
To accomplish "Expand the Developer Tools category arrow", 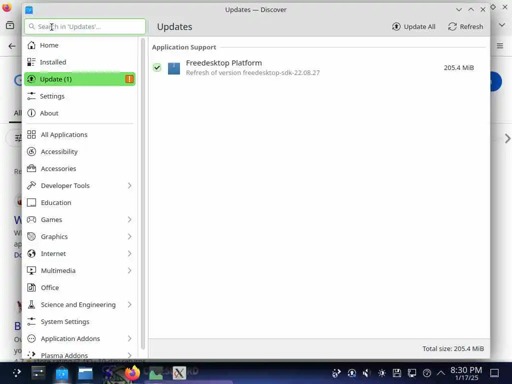I will [x=129, y=185].
